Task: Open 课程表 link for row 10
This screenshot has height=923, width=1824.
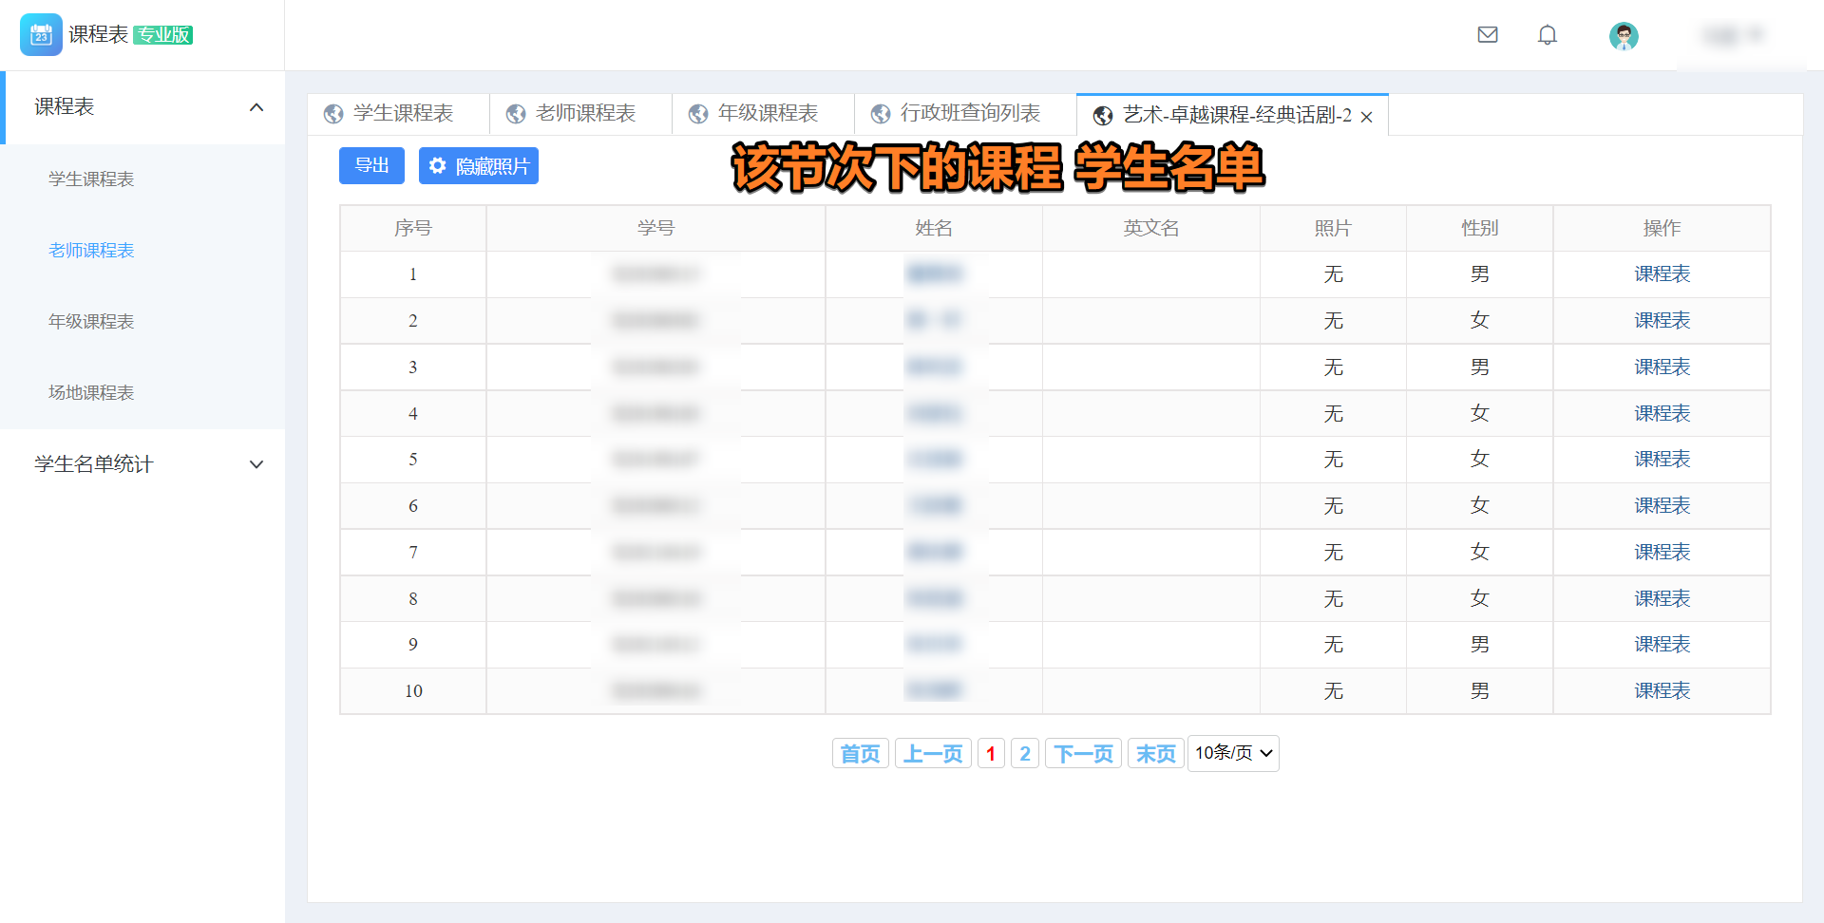Action: point(1662,691)
